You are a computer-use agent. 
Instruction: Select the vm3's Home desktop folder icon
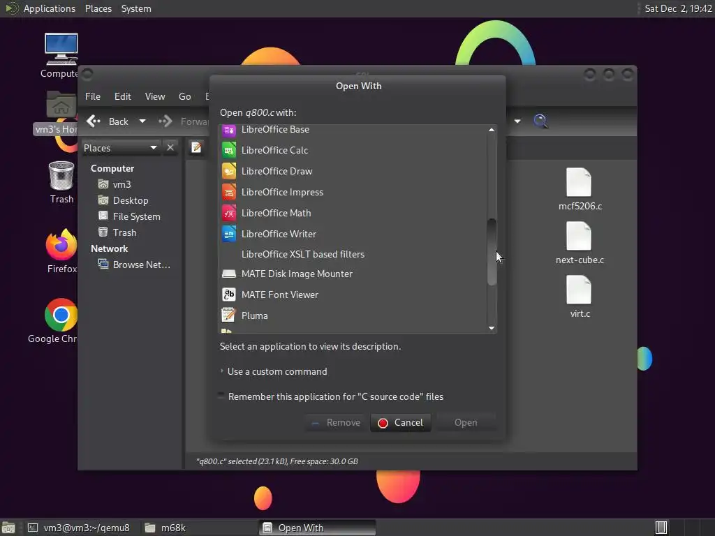tap(61, 105)
